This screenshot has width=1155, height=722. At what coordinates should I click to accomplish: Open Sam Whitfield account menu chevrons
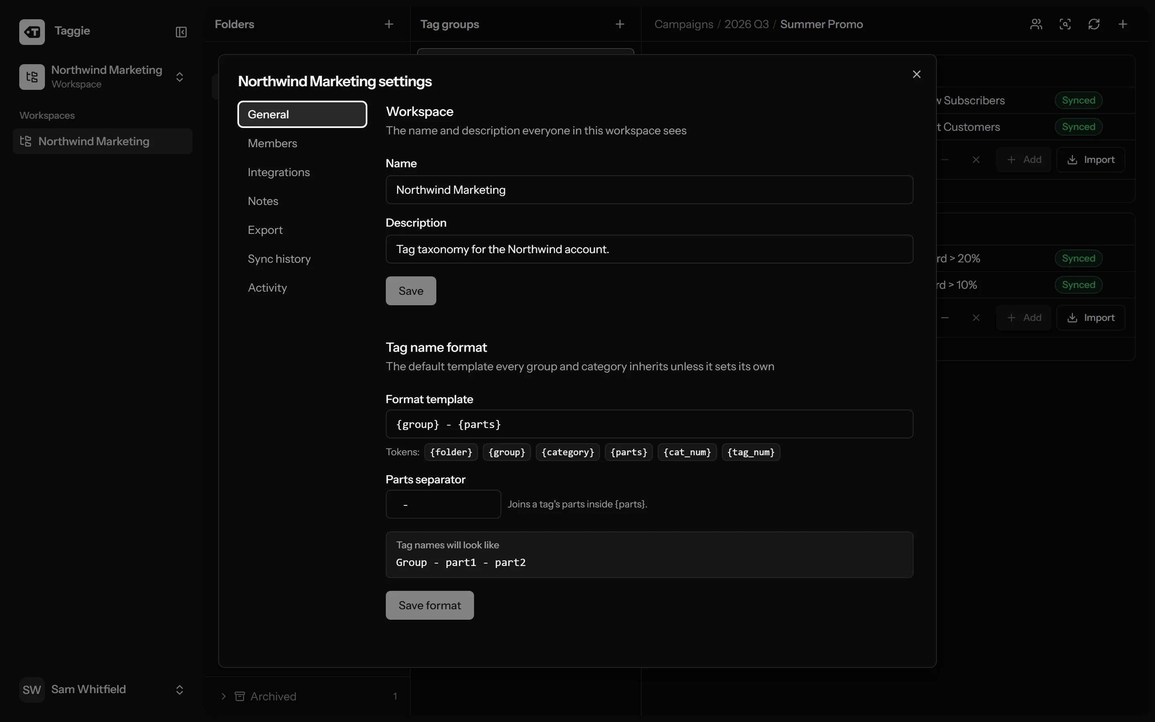click(x=179, y=690)
